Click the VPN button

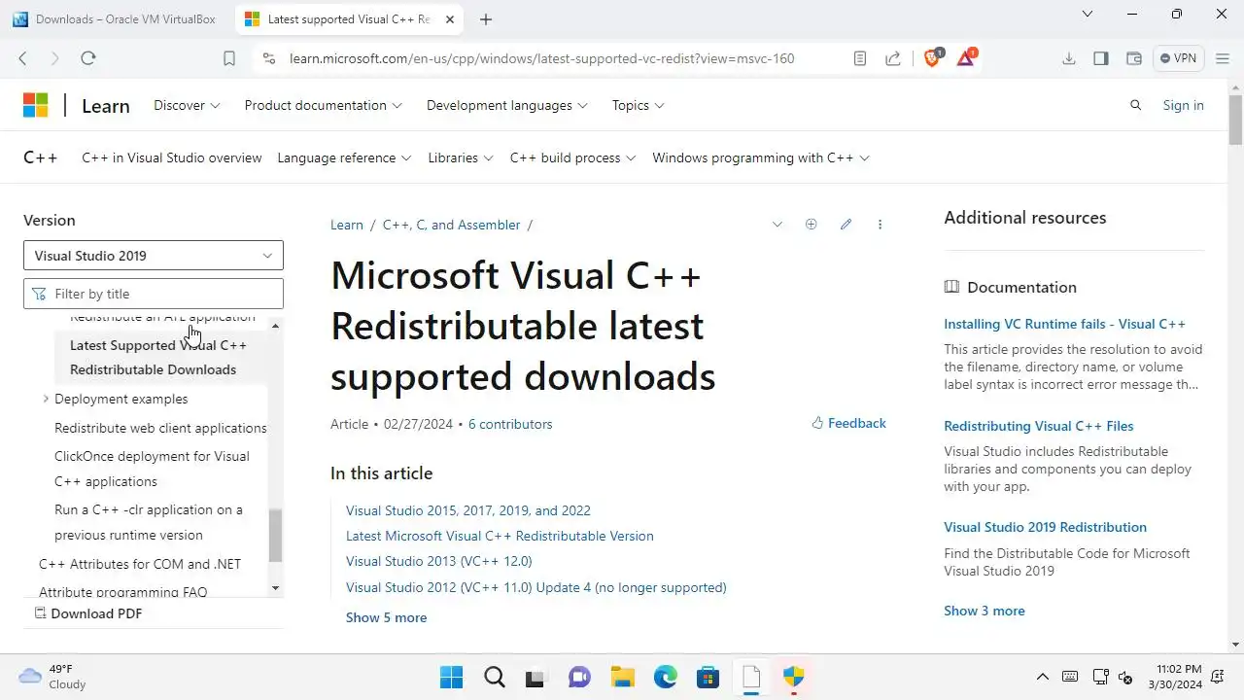(x=1179, y=58)
